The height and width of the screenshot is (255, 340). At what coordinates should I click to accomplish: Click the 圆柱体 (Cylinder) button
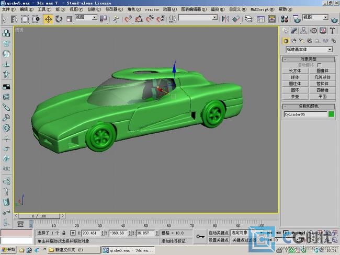pyautogui.click(x=295, y=84)
